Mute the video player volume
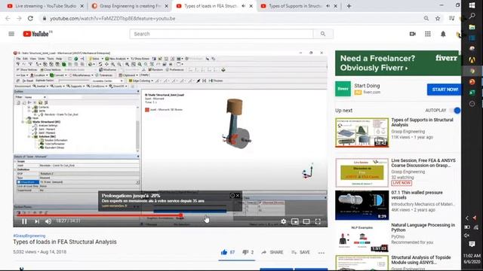This screenshot has width=483, height=271. coord(48,221)
